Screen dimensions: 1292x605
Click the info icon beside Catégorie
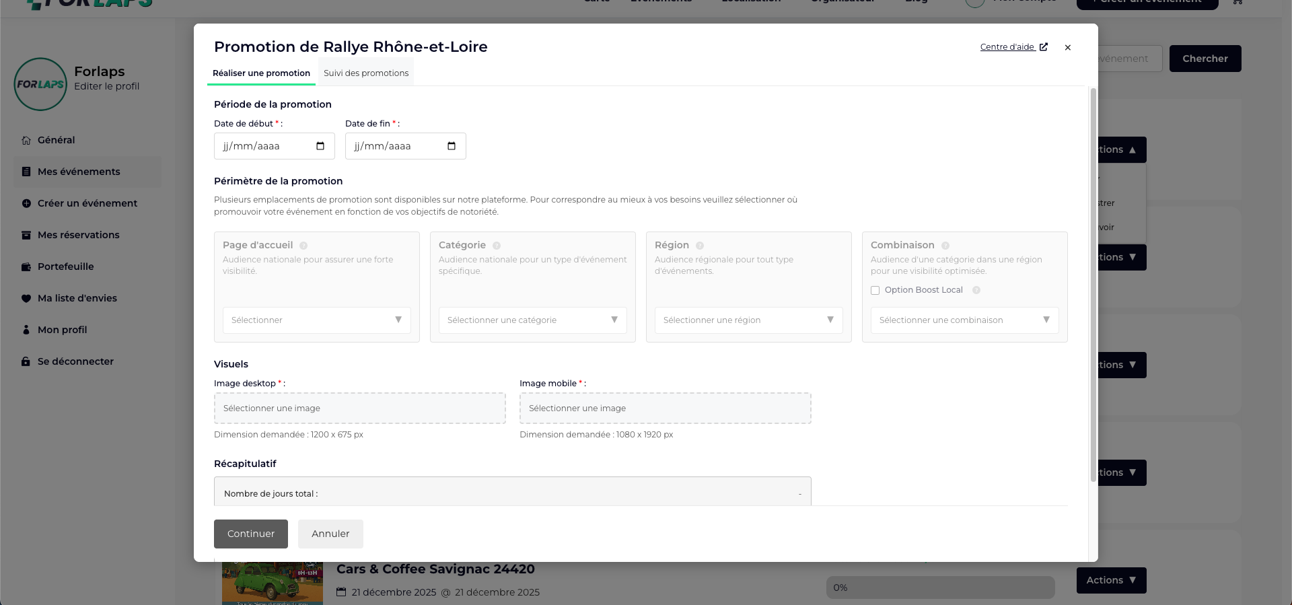pyautogui.click(x=497, y=246)
